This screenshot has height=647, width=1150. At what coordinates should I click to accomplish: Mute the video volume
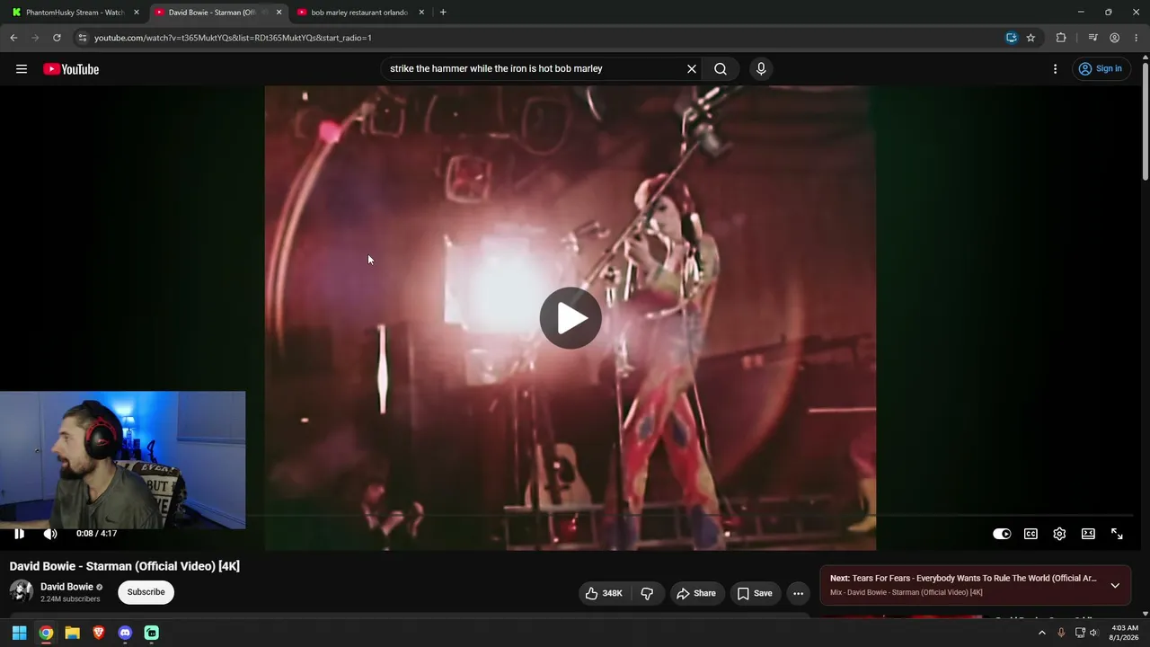click(x=50, y=534)
